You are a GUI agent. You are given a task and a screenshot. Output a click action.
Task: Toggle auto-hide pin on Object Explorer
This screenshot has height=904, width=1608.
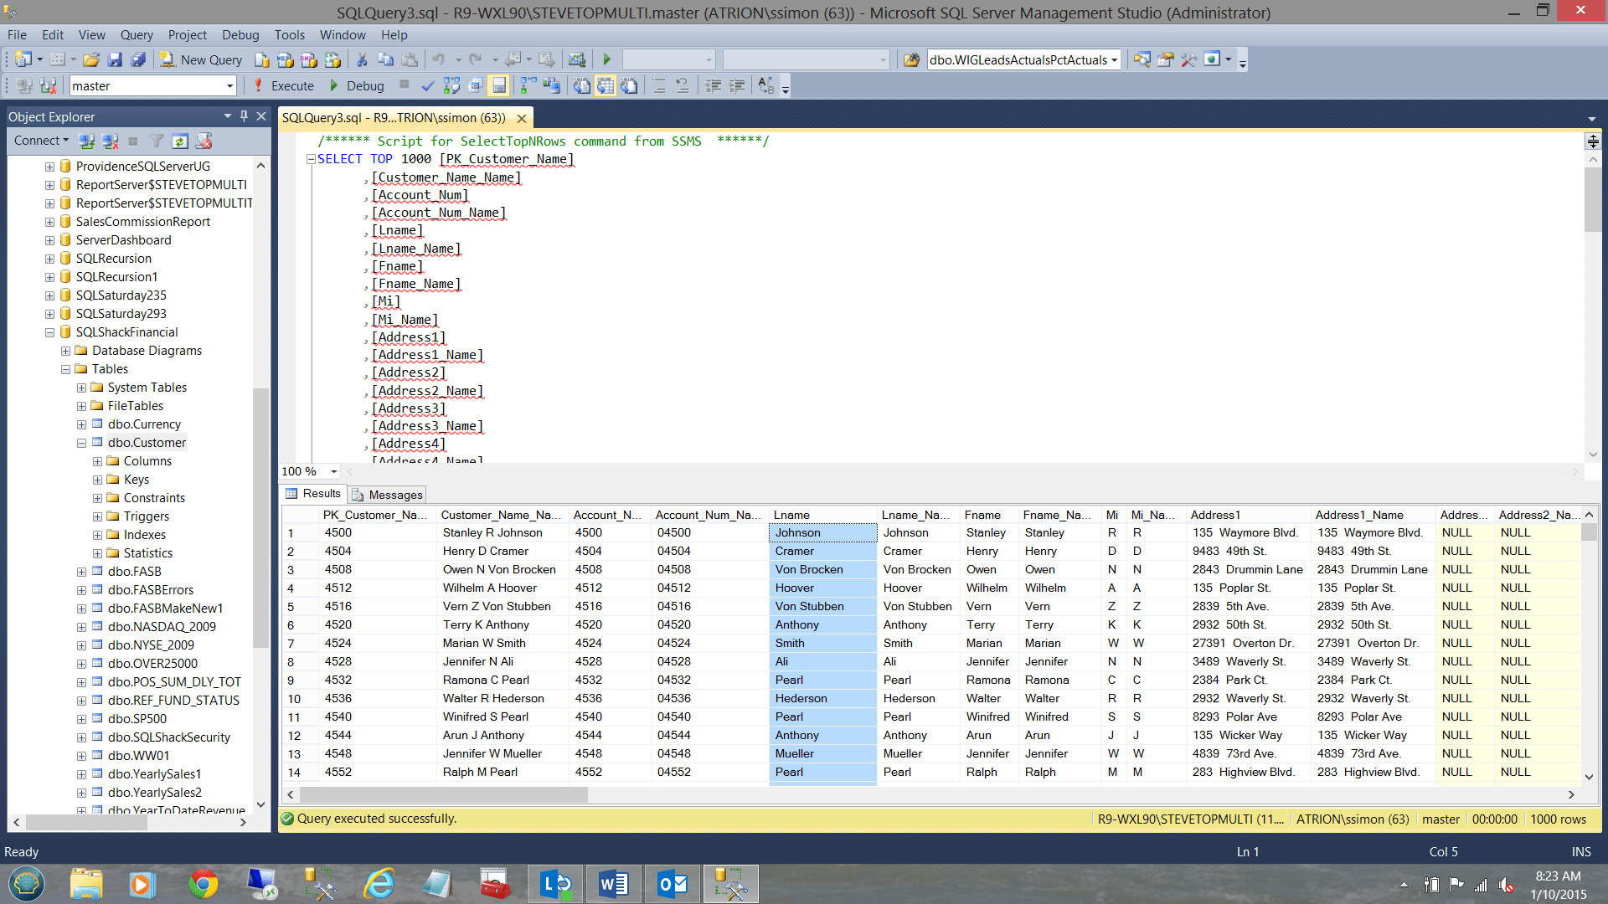click(245, 116)
